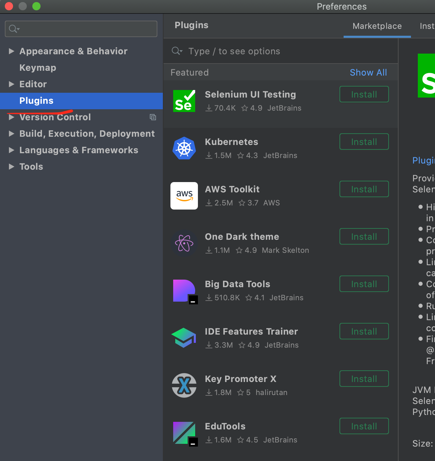Screen dimensions: 435x461
Task: Click the 70.4K downloads count
Action: pyautogui.click(x=221, y=108)
